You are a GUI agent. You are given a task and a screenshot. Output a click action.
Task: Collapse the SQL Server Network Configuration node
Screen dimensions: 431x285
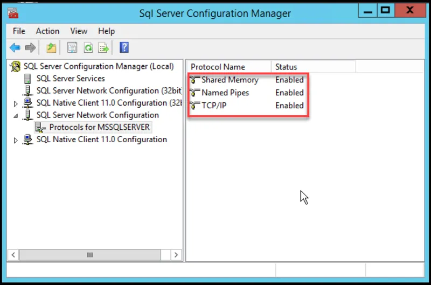pos(16,116)
